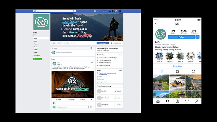Open Facebook notifications globe icon
The image size is (217, 122).
(116, 11)
